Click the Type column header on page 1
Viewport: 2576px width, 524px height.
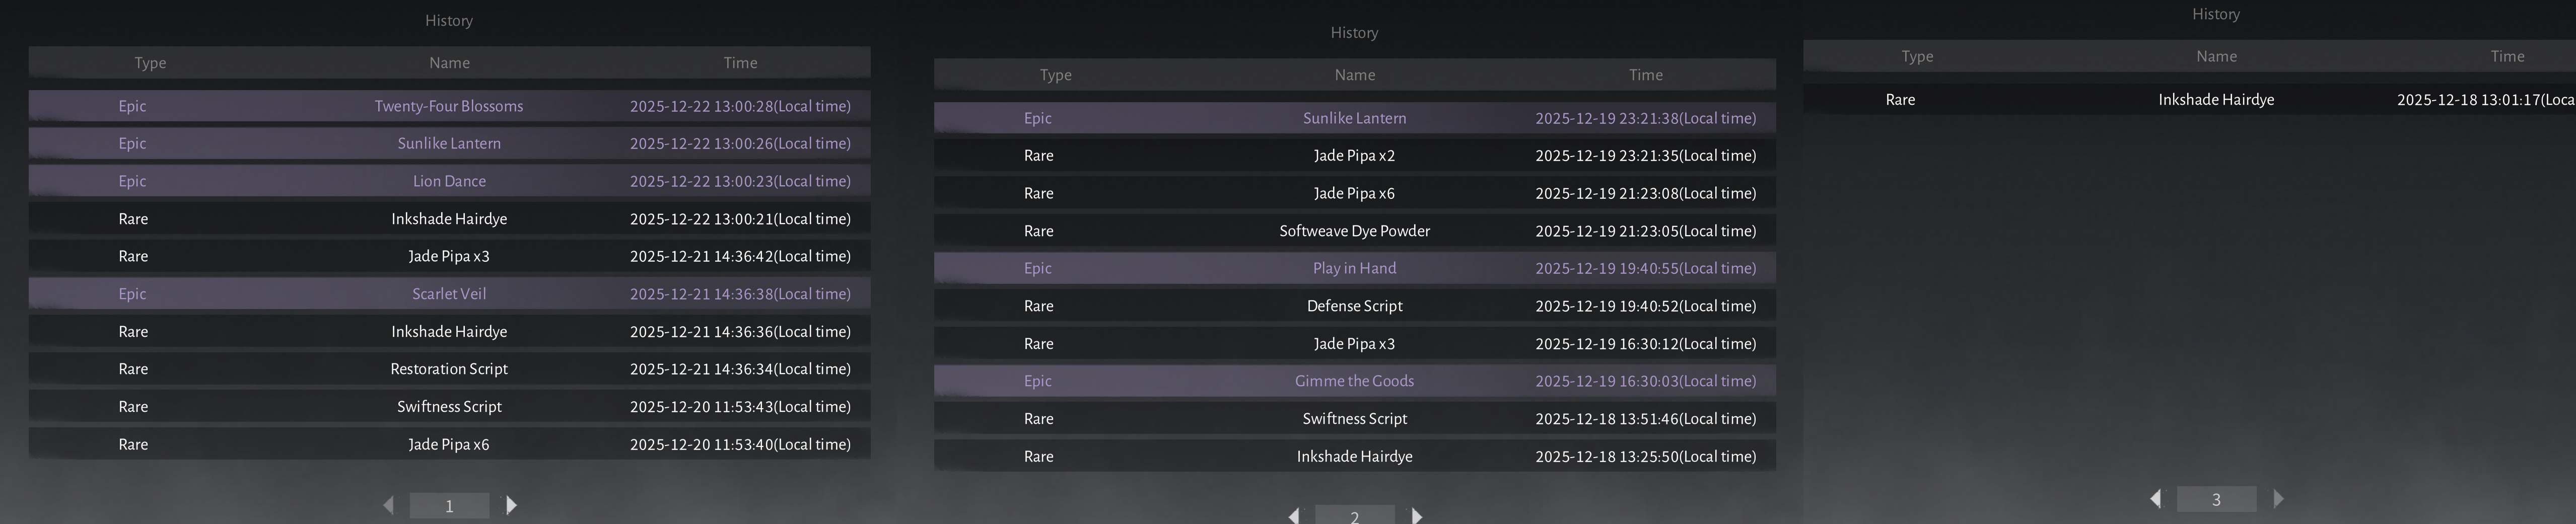150,63
